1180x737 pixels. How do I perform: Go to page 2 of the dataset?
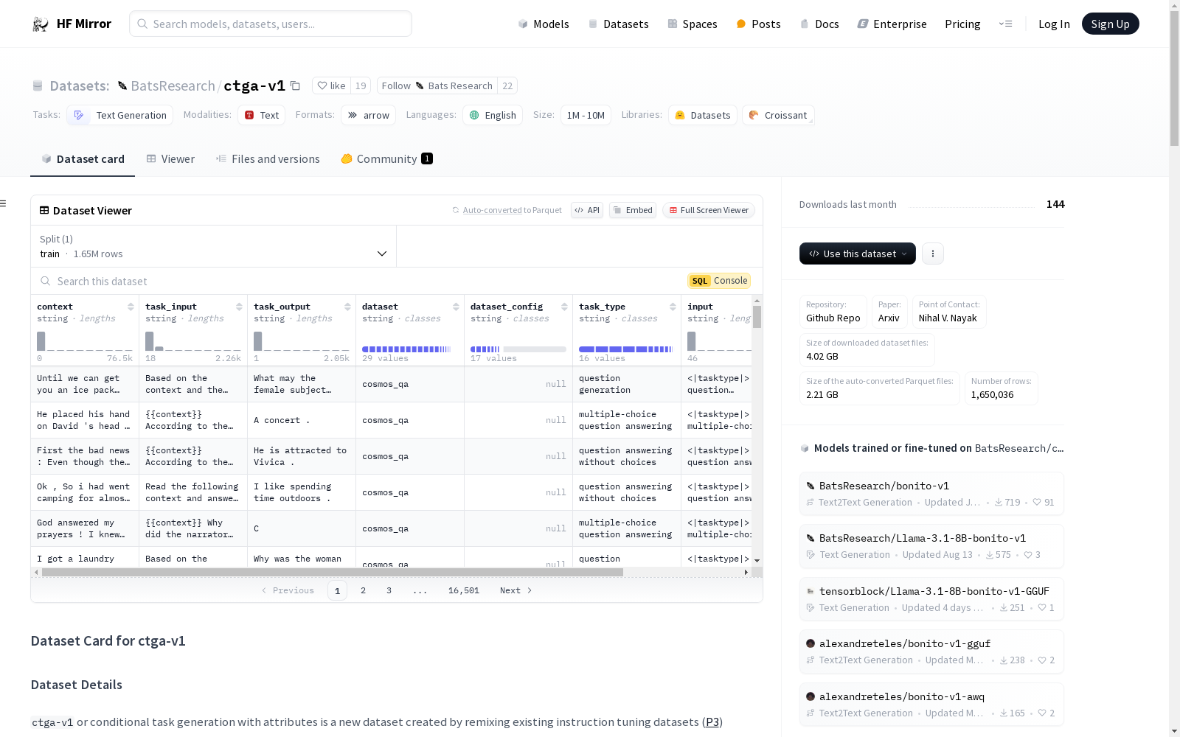pyautogui.click(x=363, y=590)
